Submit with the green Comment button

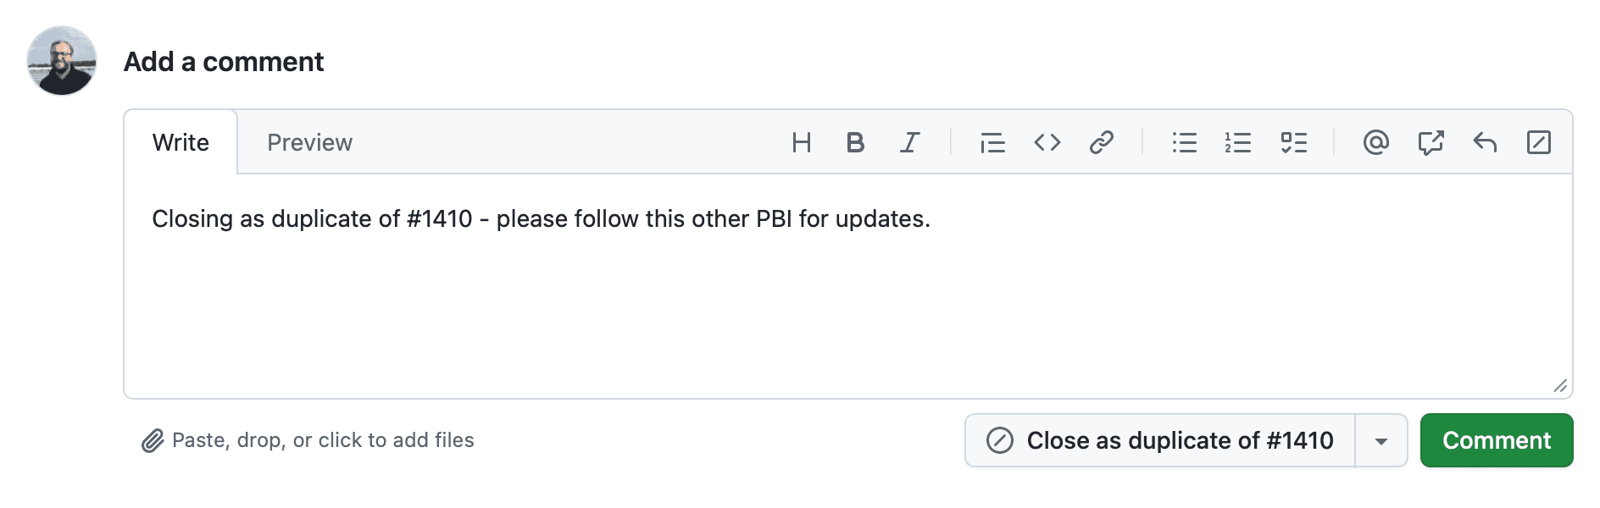pyautogui.click(x=1497, y=441)
